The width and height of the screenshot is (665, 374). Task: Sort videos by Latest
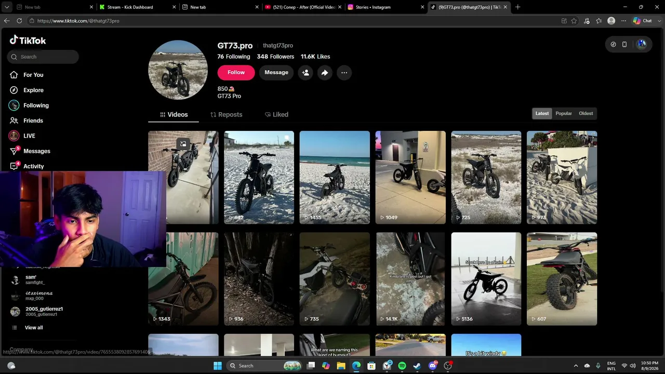click(x=542, y=113)
